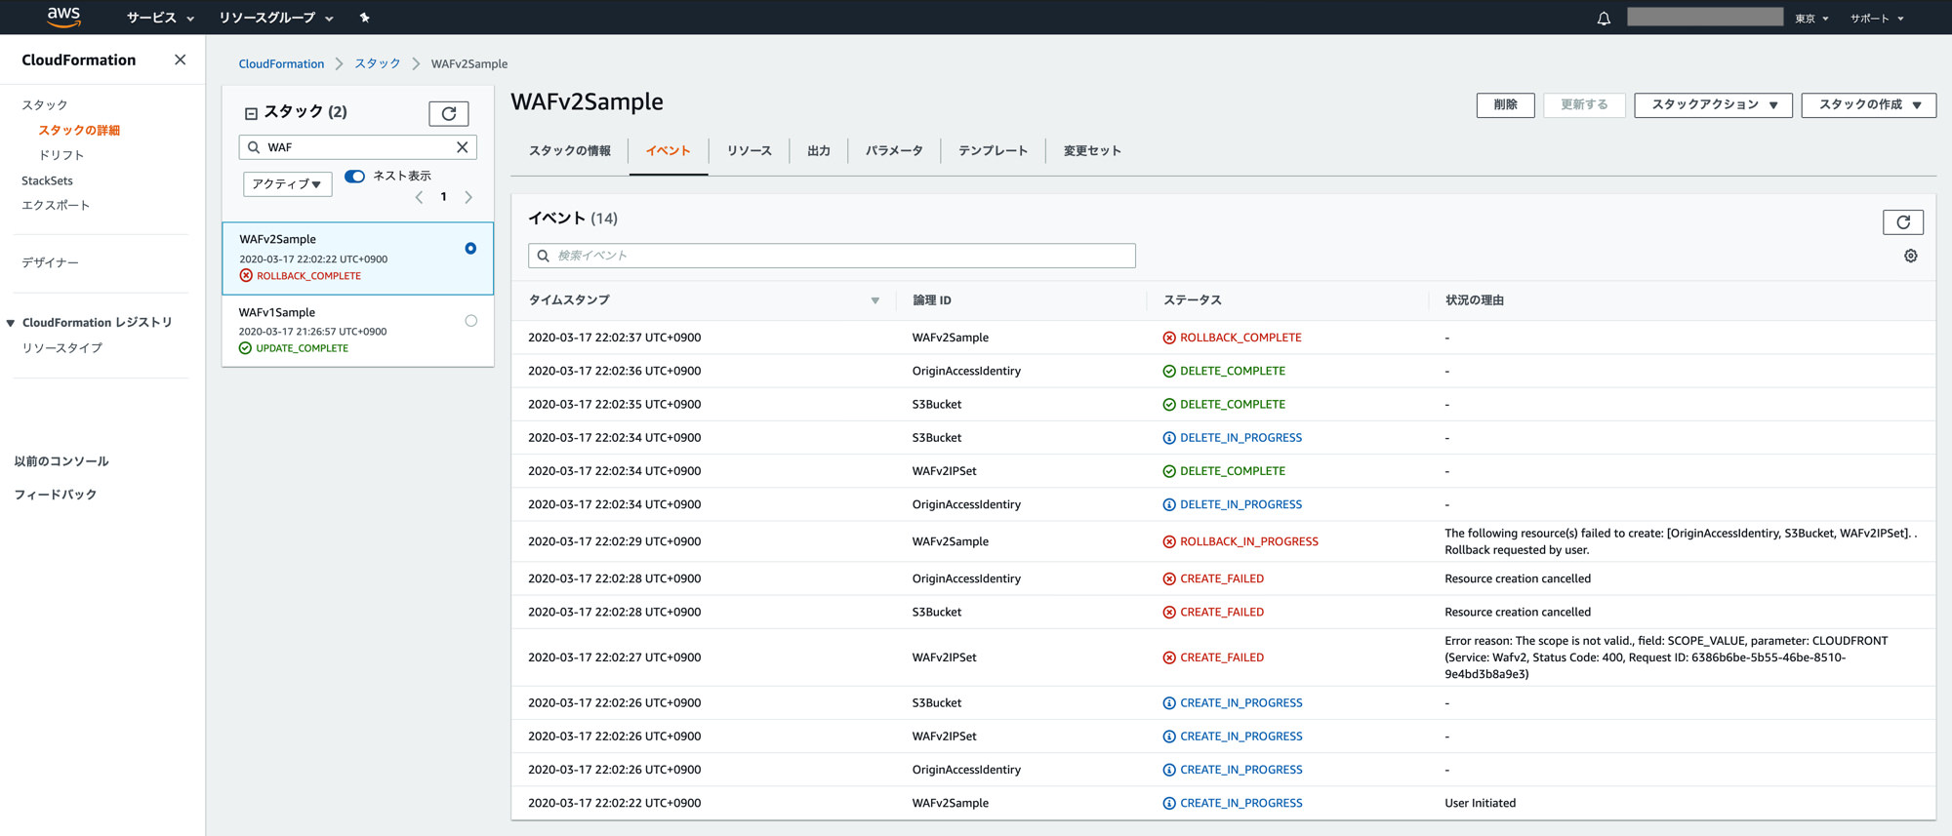
Task: Switch to the リソース tab
Action: 749,151
